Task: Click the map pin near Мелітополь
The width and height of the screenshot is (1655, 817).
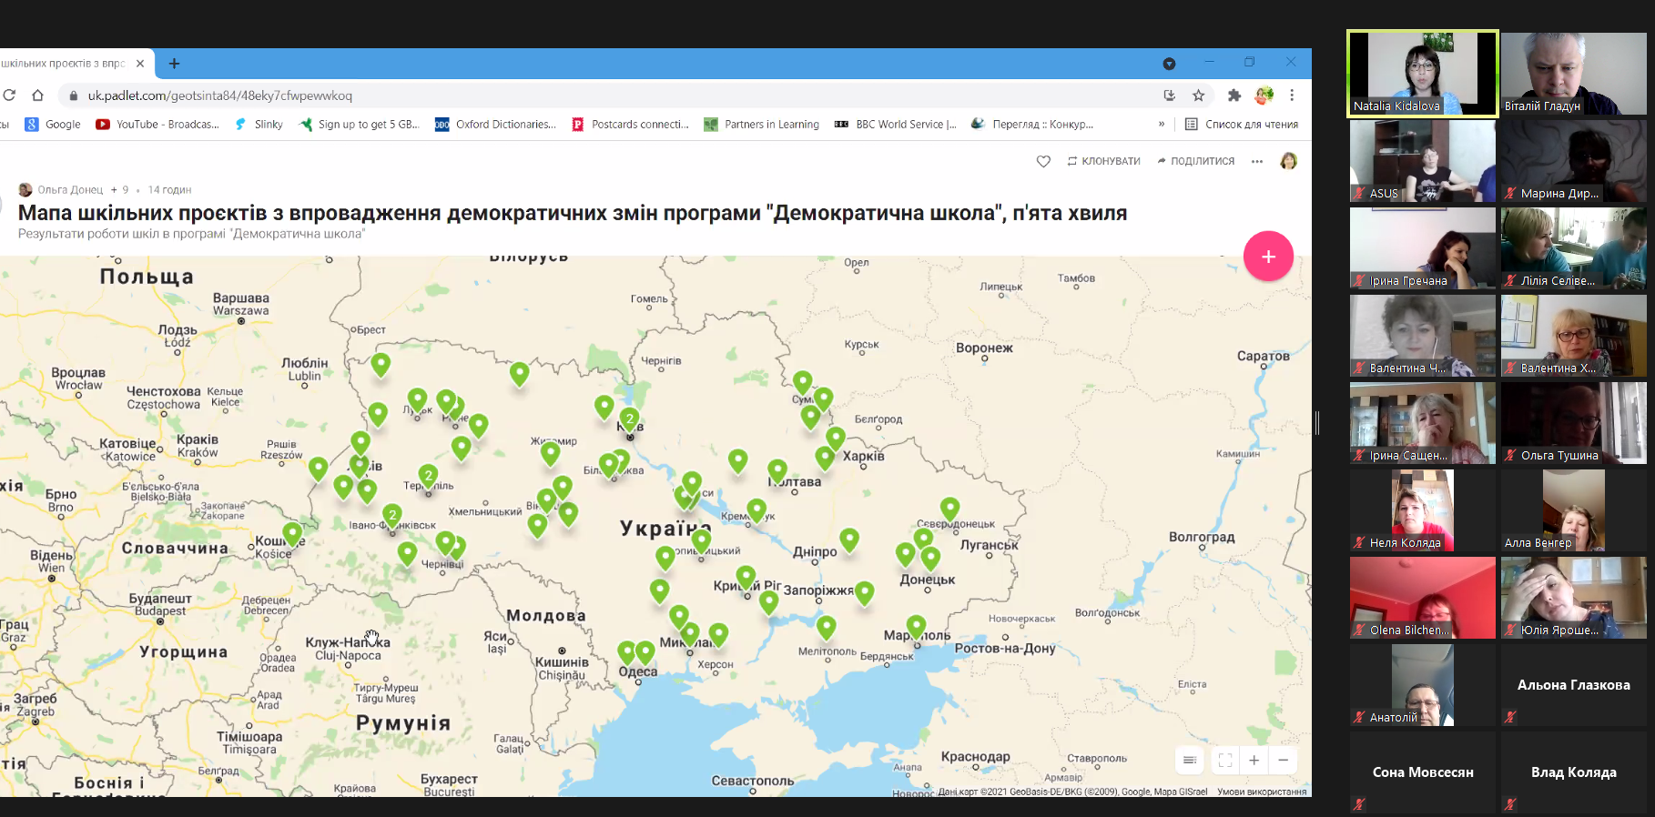Action: point(826,627)
